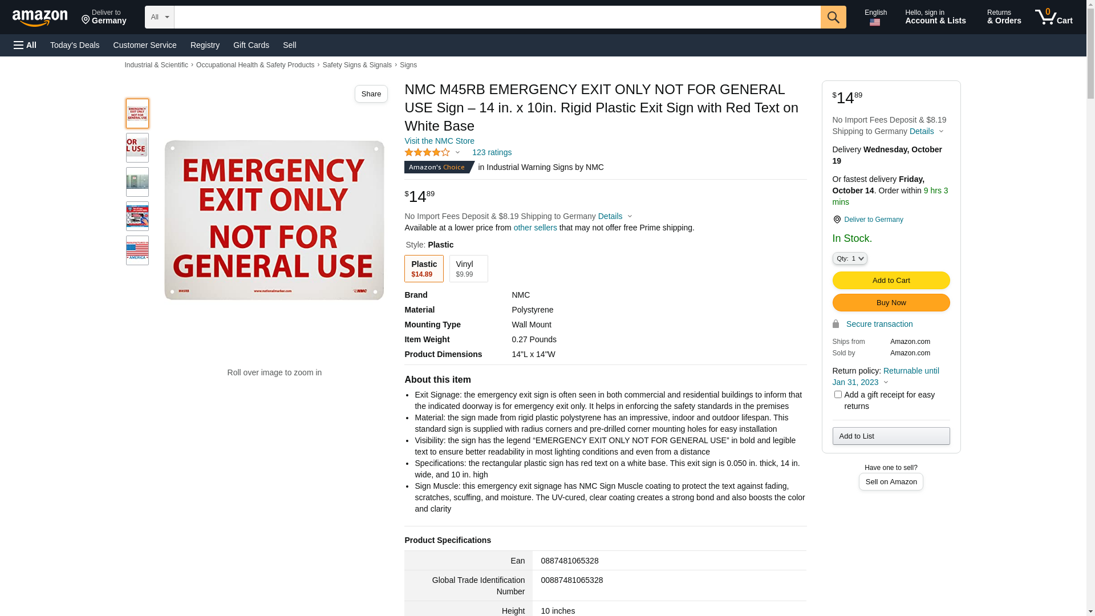This screenshot has width=1095, height=616.
Task: Open the Gift Cards menu item
Action: coord(251,45)
